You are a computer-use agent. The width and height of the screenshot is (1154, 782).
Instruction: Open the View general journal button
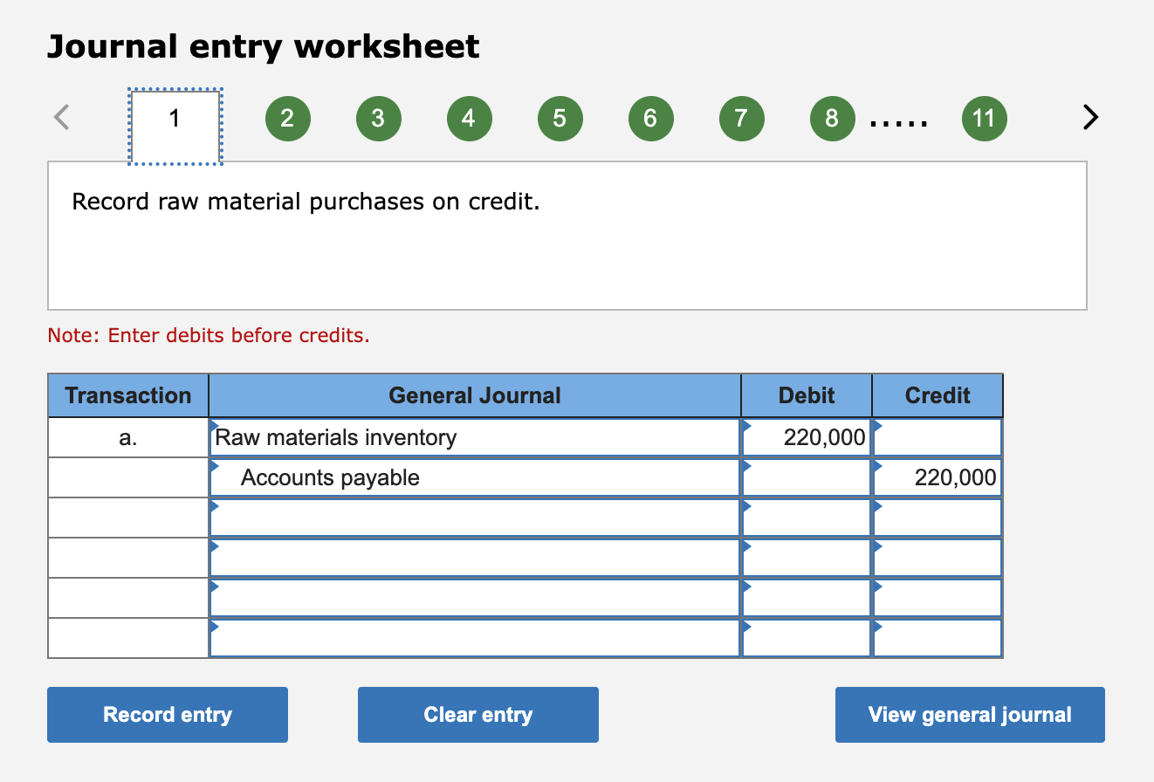969,714
